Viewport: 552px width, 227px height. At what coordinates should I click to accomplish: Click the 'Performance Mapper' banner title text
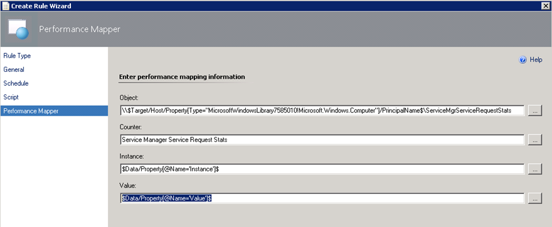pyautogui.click(x=80, y=29)
